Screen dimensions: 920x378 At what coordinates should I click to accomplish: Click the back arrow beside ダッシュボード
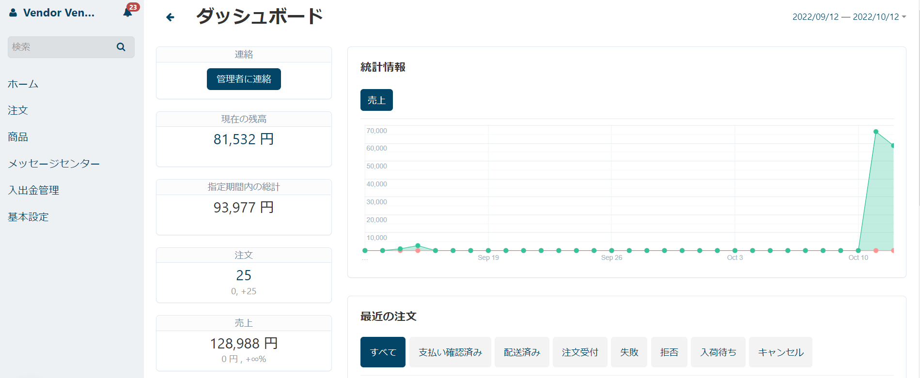point(170,17)
